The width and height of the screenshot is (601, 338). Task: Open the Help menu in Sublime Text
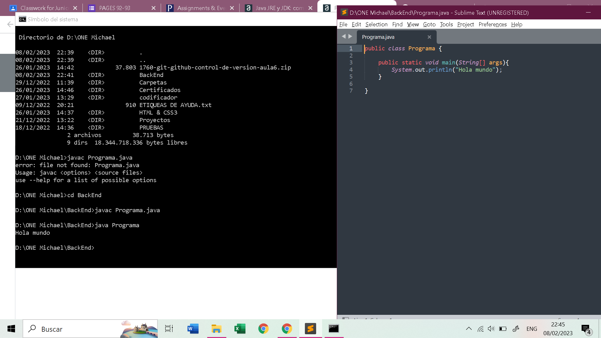516,24
